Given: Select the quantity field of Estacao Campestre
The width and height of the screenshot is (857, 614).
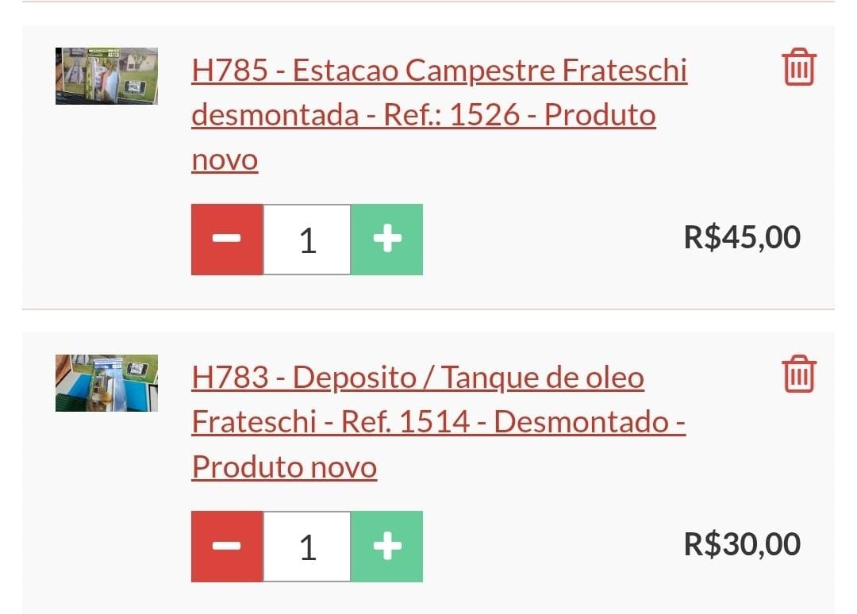Looking at the screenshot, I should pyautogui.click(x=307, y=240).
